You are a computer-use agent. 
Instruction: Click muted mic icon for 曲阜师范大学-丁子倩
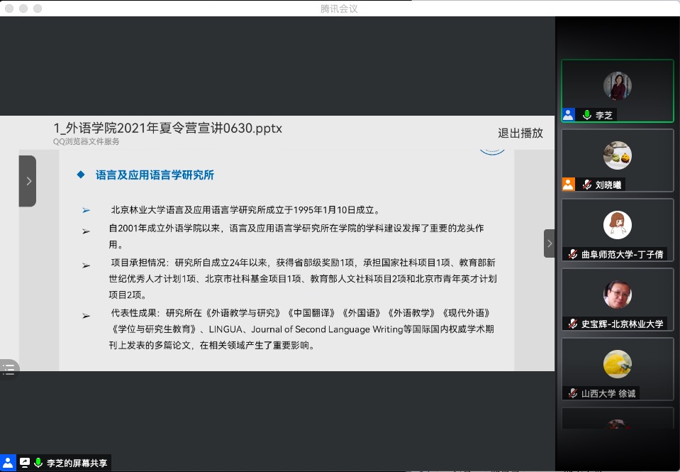573,254
